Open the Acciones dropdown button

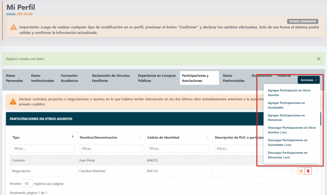(308, 80)
